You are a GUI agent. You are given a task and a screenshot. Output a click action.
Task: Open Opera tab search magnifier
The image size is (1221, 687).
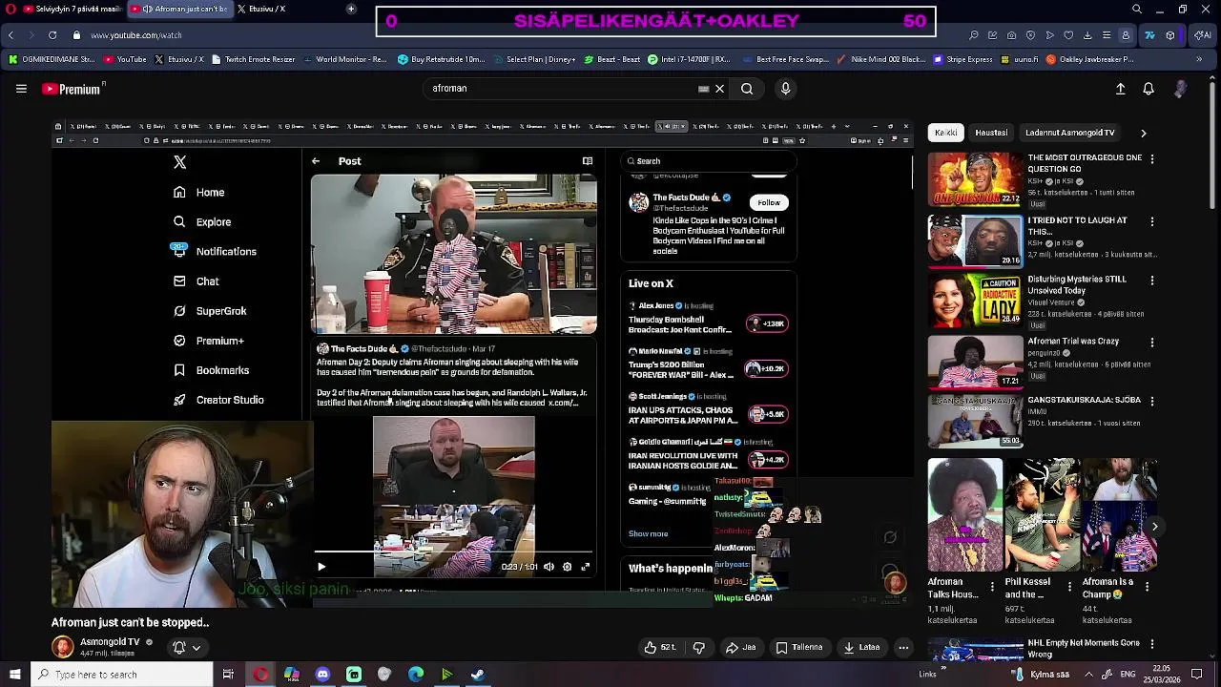1136,9
